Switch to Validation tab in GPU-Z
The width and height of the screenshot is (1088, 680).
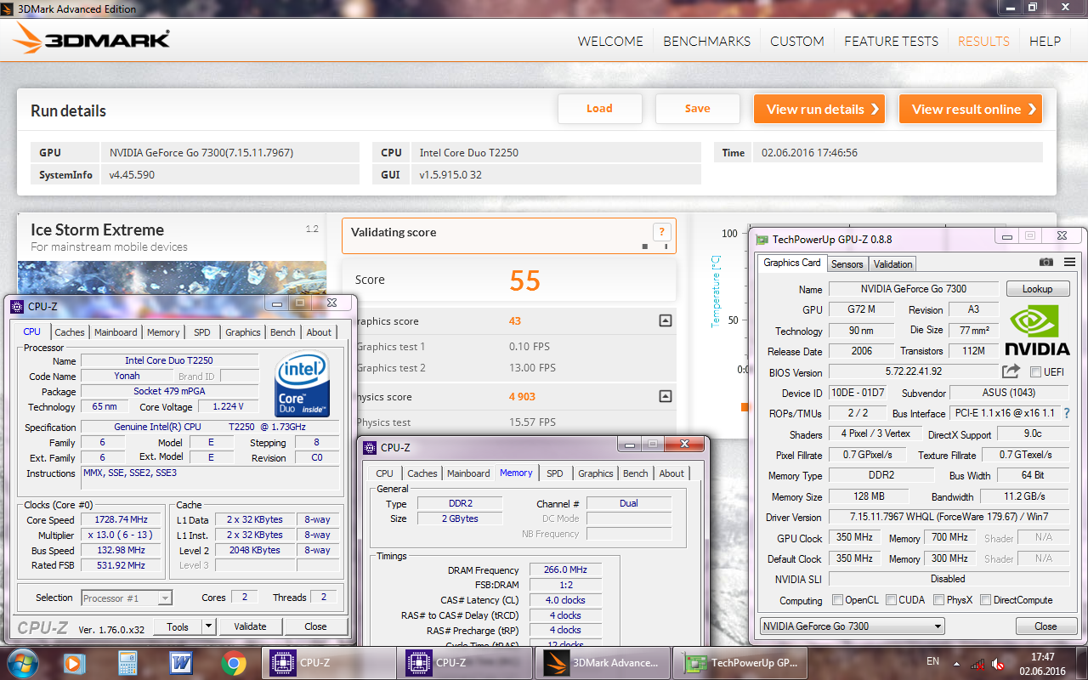click(x=892, y=263)
